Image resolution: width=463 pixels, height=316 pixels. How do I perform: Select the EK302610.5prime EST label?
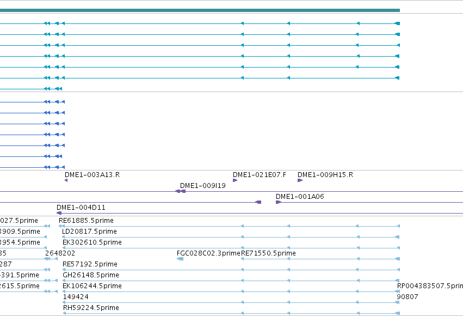pyautogui.click(x=92, y=242)
